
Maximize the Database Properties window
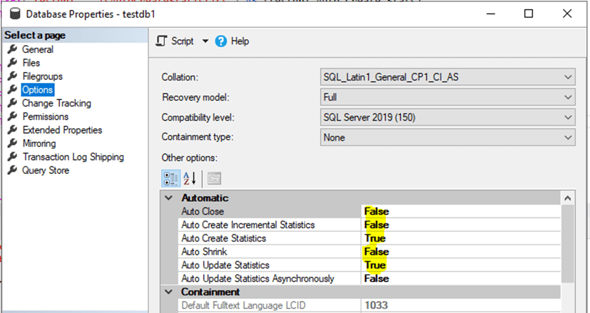pos(529,14)
